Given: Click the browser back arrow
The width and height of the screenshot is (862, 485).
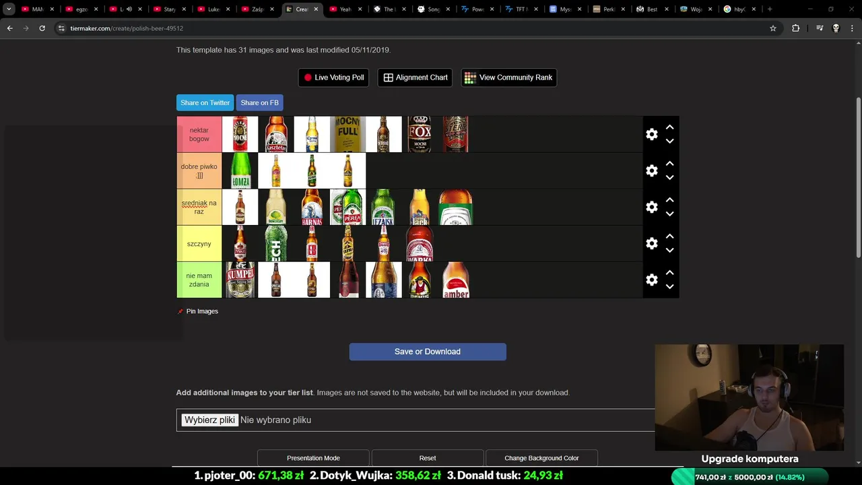Looking at the screenshot, I should [x=9, y=28].
